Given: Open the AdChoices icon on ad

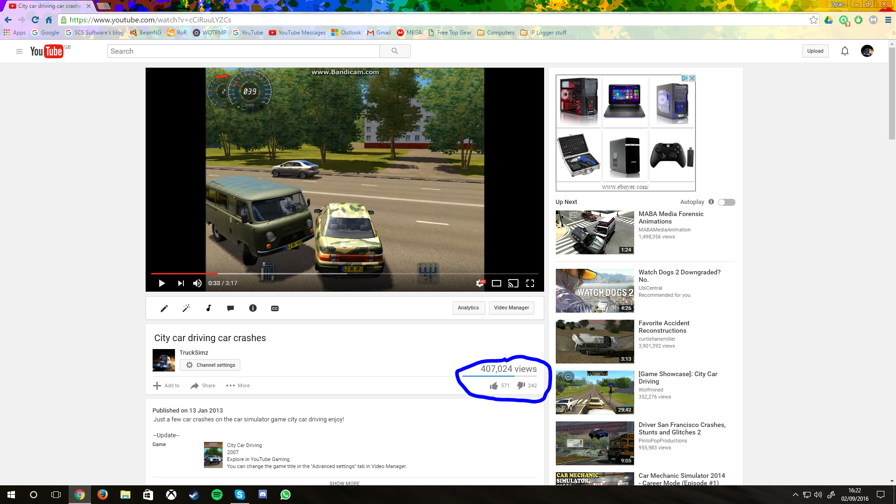Looking at the screenshot, I should click(685, 78).
